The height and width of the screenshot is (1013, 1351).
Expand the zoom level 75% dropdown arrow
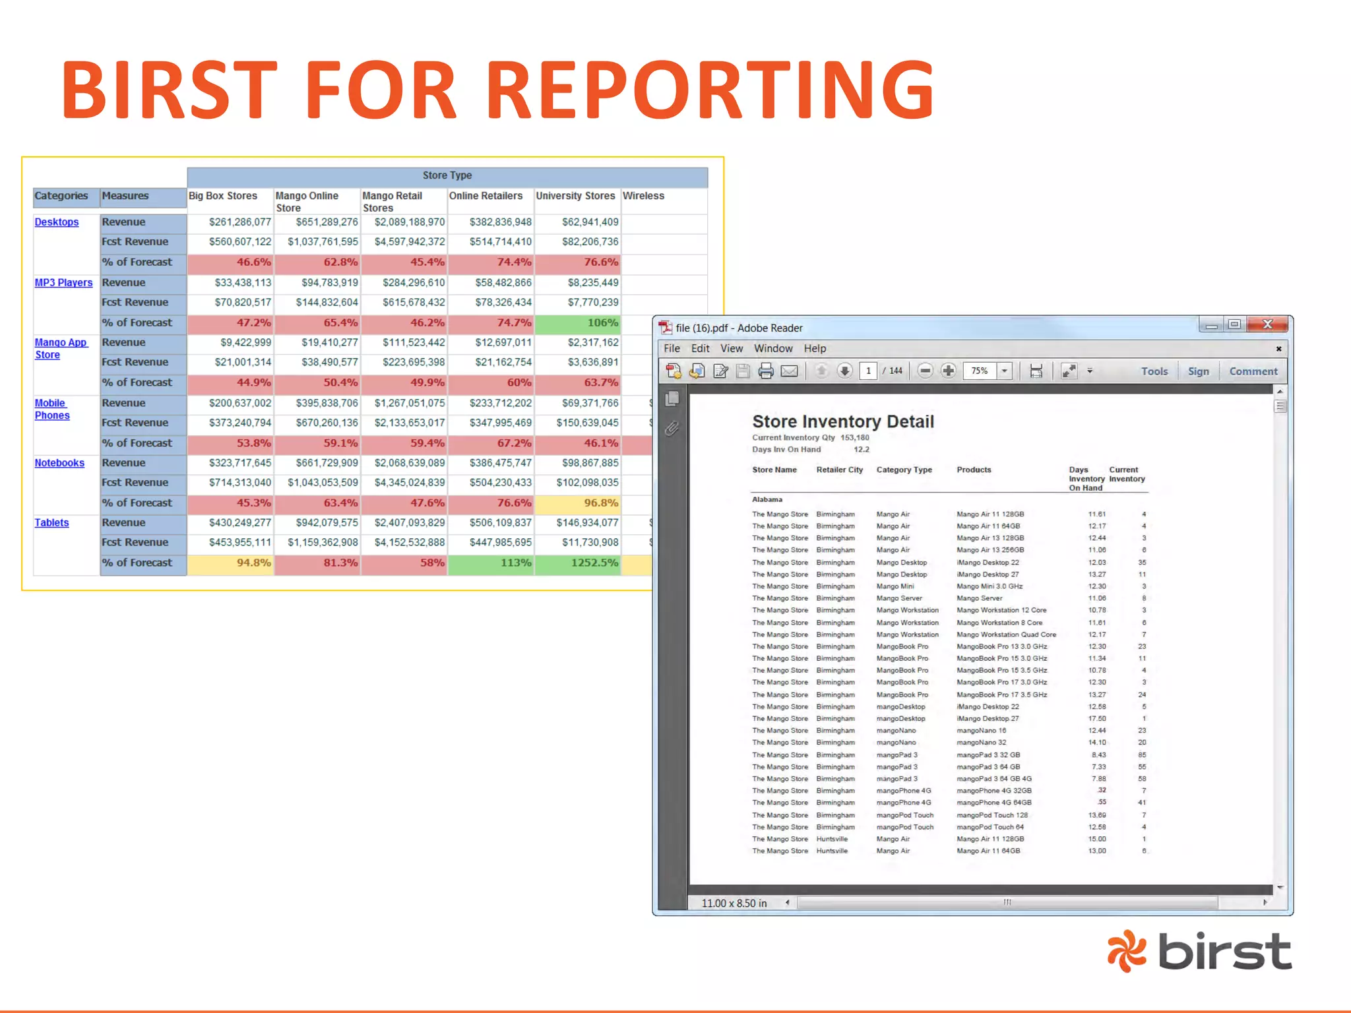tap(1005, 371)
